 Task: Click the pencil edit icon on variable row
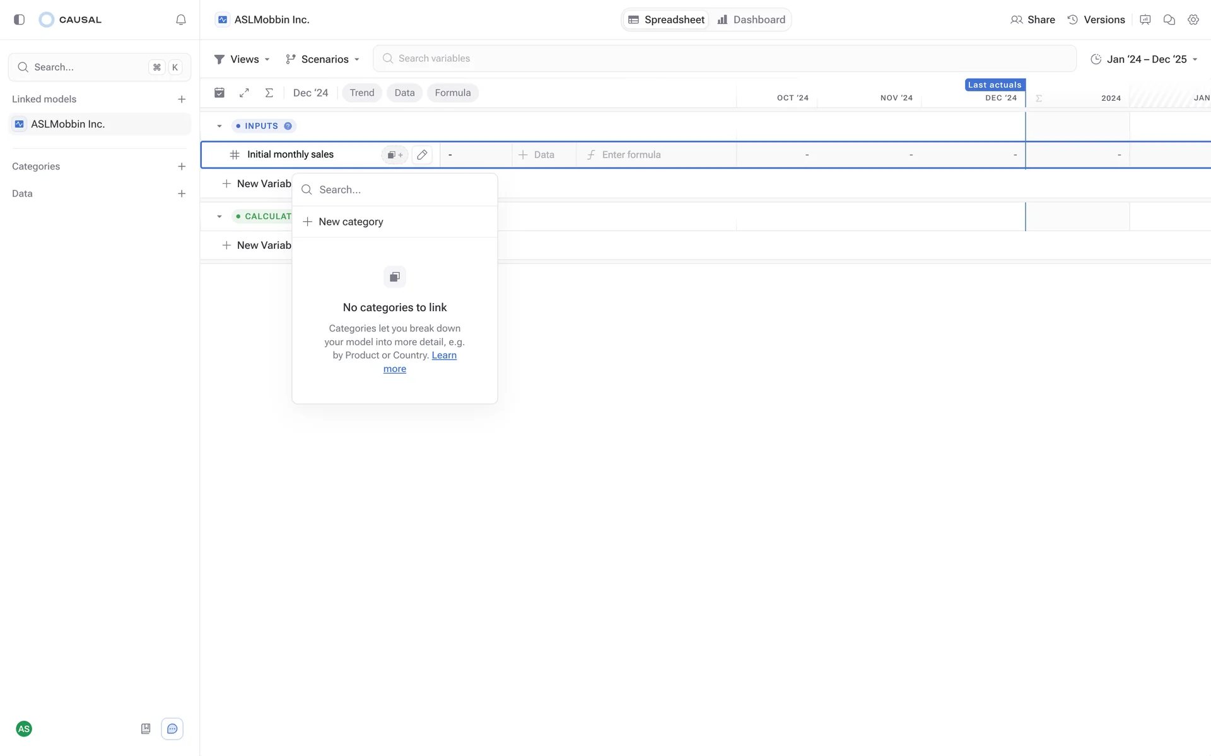pos(422,154)
